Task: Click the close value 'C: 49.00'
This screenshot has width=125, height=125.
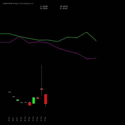Action: [44, 6]
